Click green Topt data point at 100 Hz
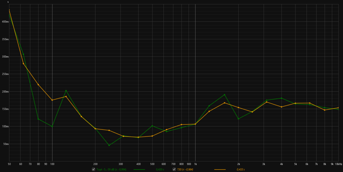343x172 pixels. 52,126
